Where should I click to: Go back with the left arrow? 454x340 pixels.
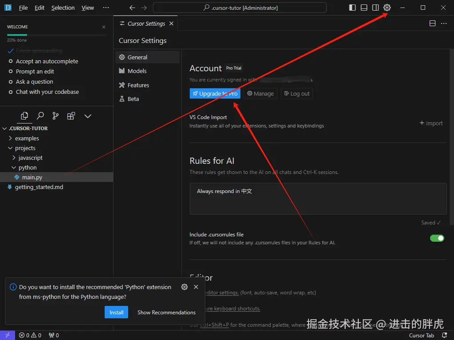(x=132, y=8)
